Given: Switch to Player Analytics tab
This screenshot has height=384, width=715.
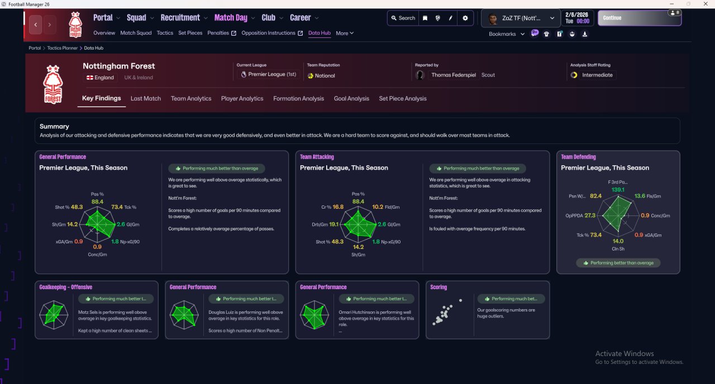Looking at the screenshot, I should (242, 98).
